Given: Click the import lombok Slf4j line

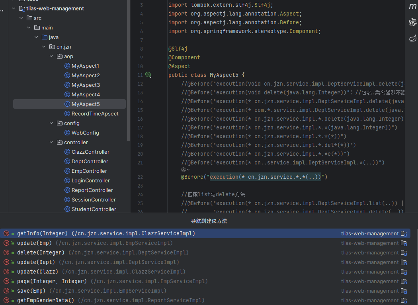Looking at the screenshot, I should [221, 5].
